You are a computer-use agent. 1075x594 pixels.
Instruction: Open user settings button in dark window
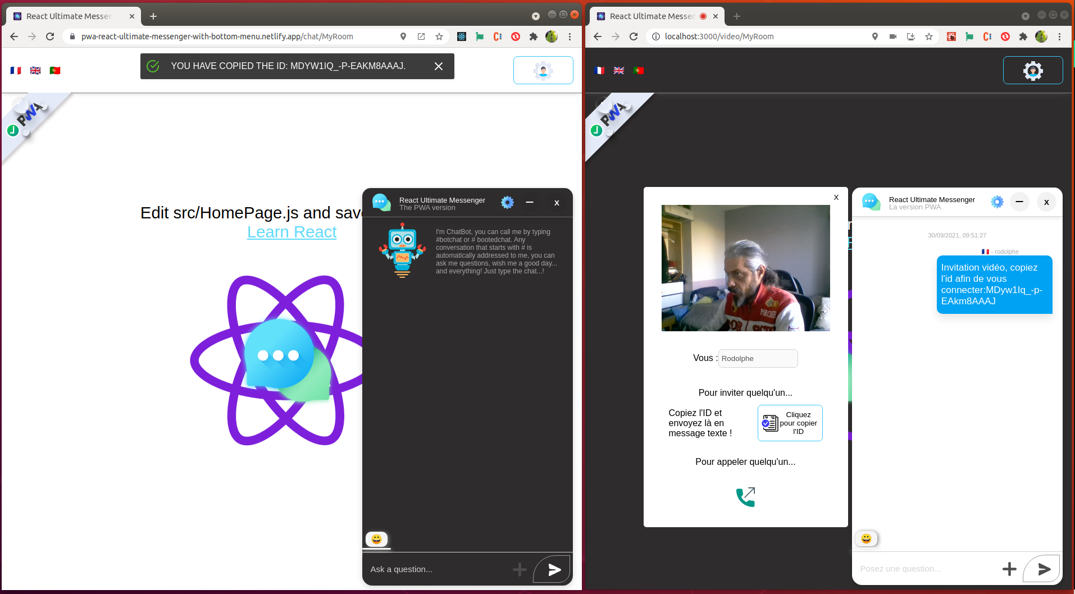point(1032,70)
